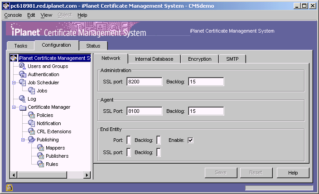
Task: Collapse the Job Scheduler tree node
Action: click(14, 82)
